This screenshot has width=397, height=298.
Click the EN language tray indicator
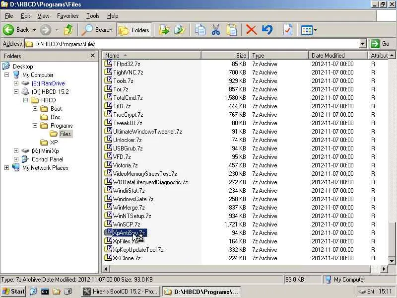point(370,292)
